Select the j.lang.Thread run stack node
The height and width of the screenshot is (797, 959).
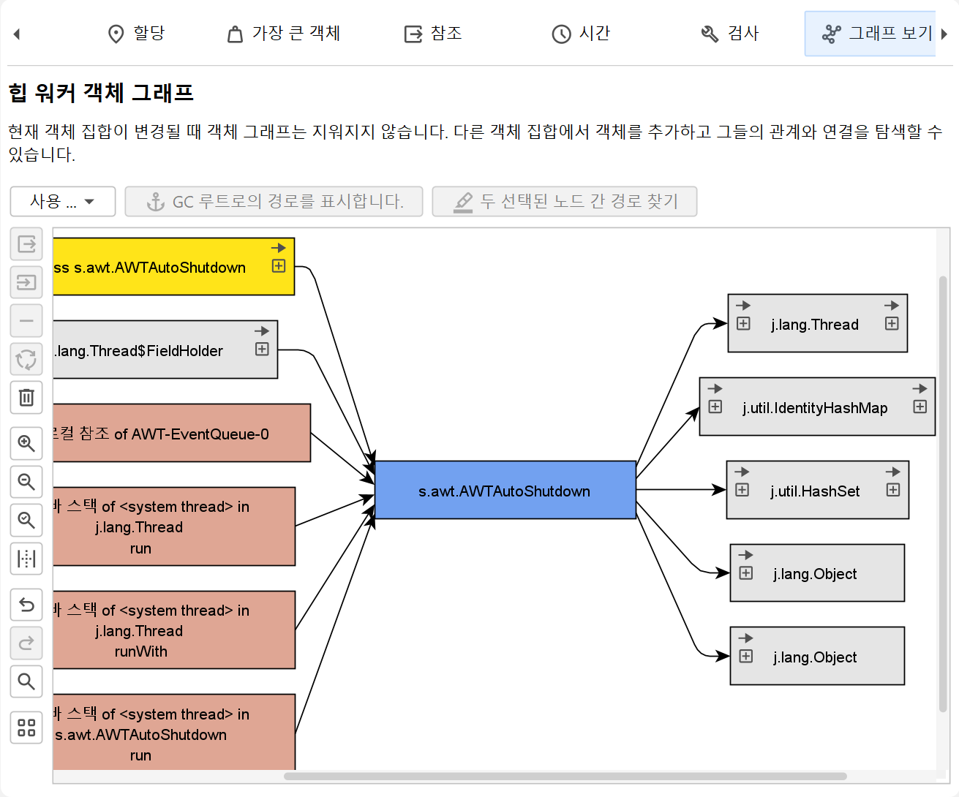[x=174, y=526]
